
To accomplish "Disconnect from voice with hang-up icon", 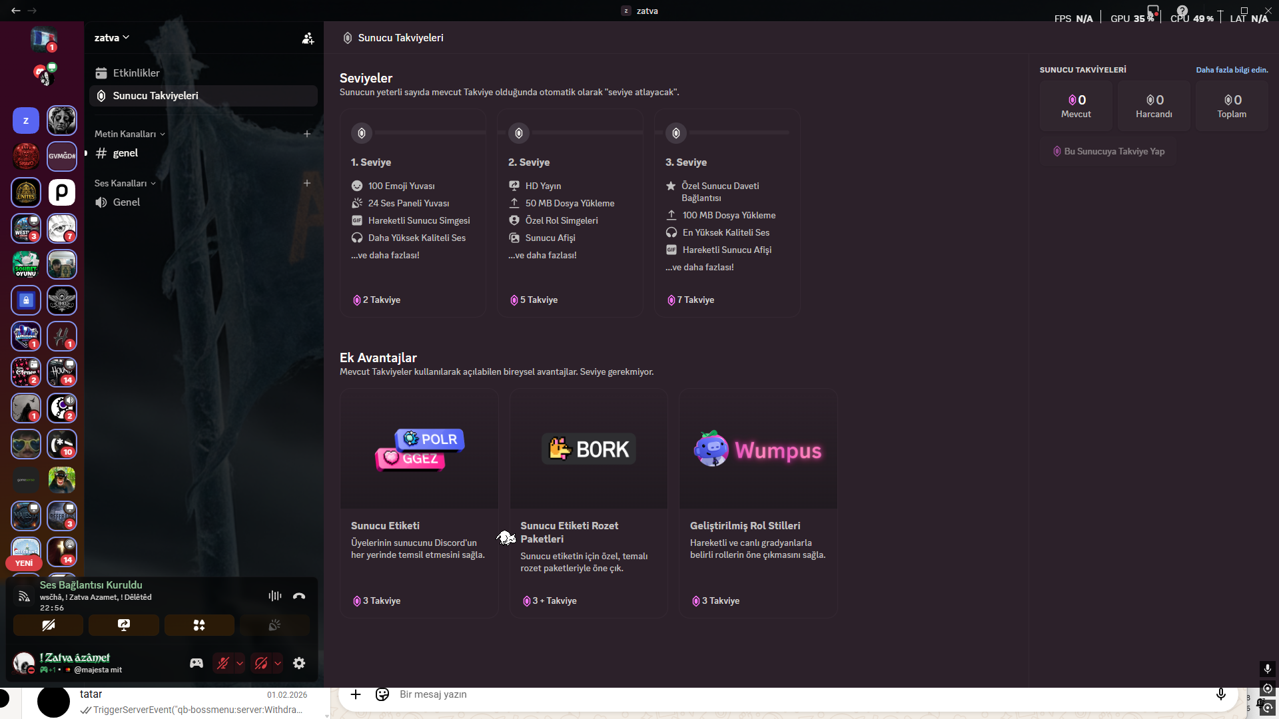I will pos(299,596).
